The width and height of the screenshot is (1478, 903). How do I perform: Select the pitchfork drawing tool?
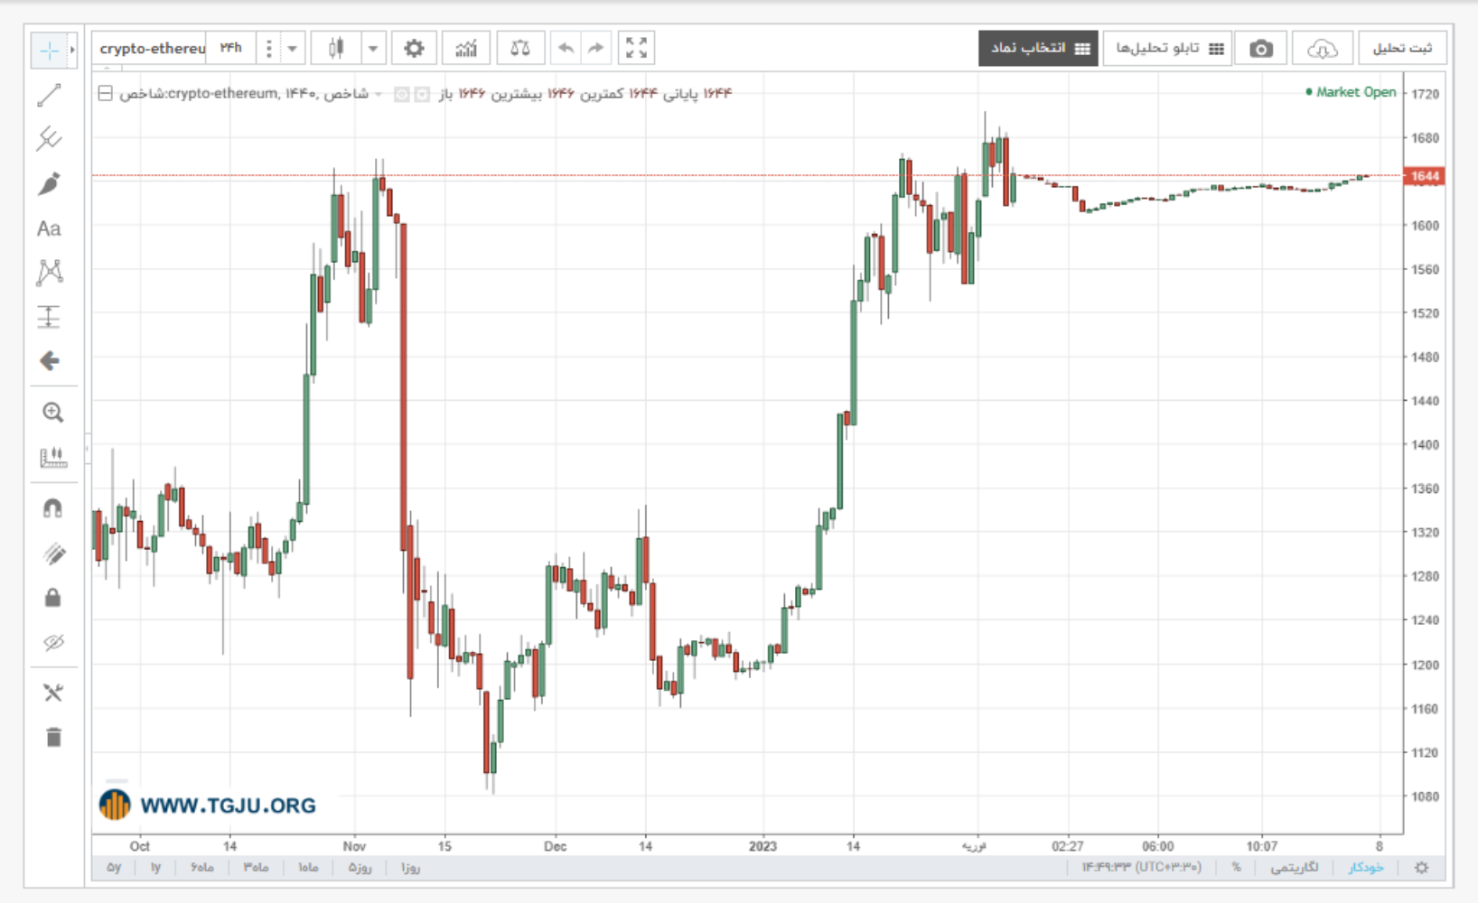coord(50,139)
